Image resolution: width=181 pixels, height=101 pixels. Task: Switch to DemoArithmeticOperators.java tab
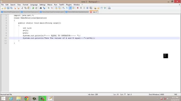tap(77, 12)
